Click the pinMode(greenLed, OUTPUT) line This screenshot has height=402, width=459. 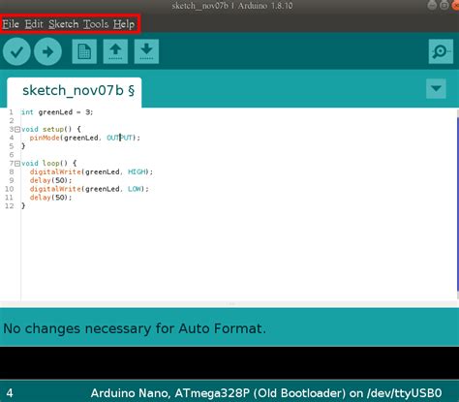click(x=85, y=138)
